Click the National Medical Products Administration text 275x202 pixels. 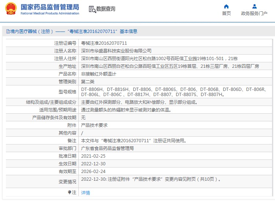point(50,13)
